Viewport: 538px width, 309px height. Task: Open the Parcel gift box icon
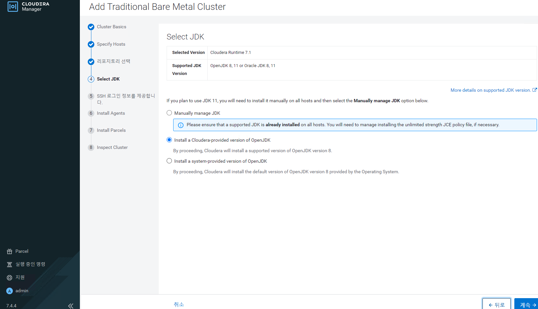point(10,251)
